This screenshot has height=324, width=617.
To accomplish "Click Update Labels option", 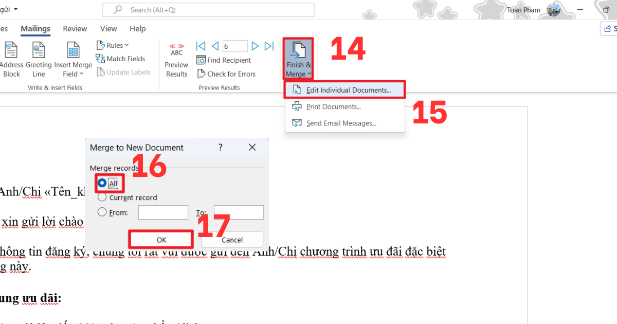I will pos(123,72).
